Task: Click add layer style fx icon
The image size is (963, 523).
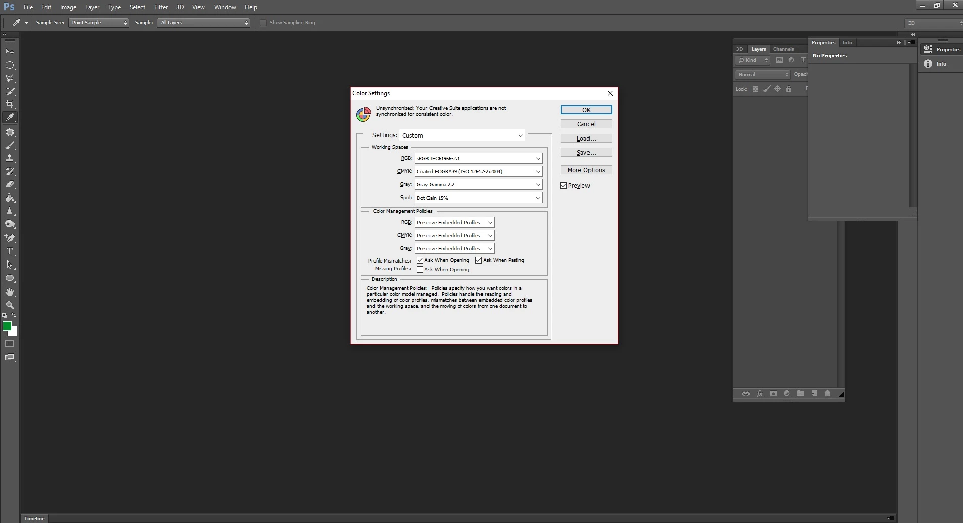Action: tap(760, 394)
